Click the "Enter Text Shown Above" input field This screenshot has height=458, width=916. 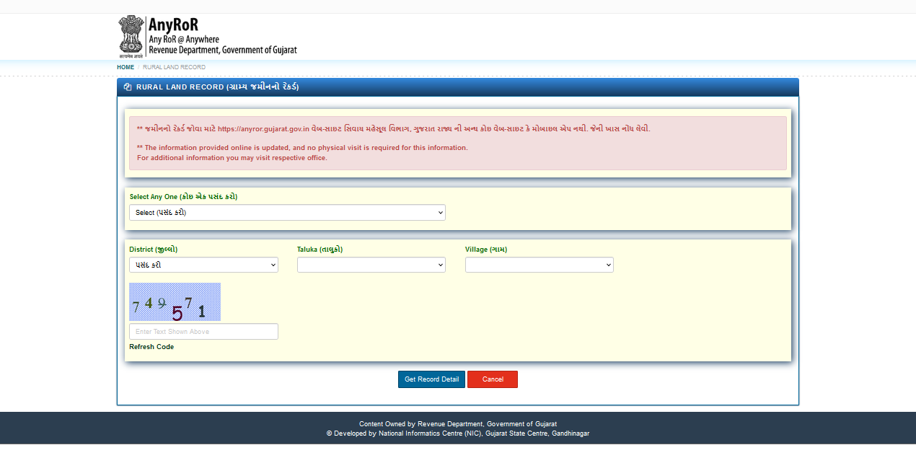point(203,331)
